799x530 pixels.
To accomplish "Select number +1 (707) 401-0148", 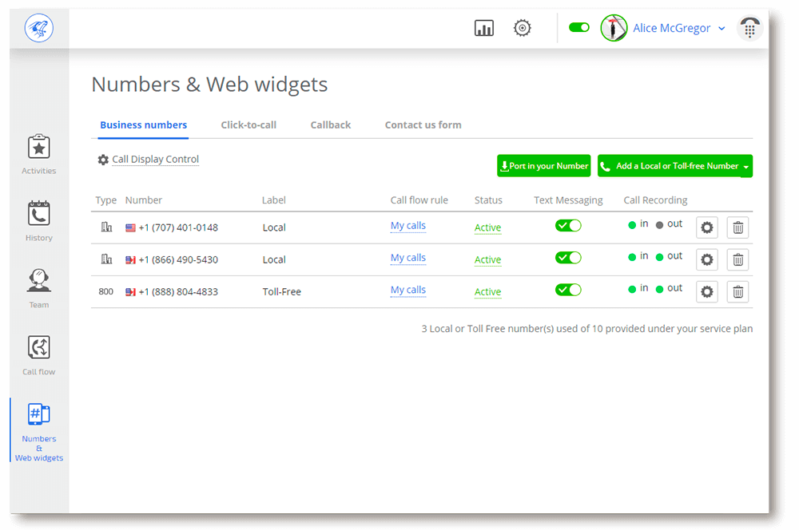I will tap(178, 227).
